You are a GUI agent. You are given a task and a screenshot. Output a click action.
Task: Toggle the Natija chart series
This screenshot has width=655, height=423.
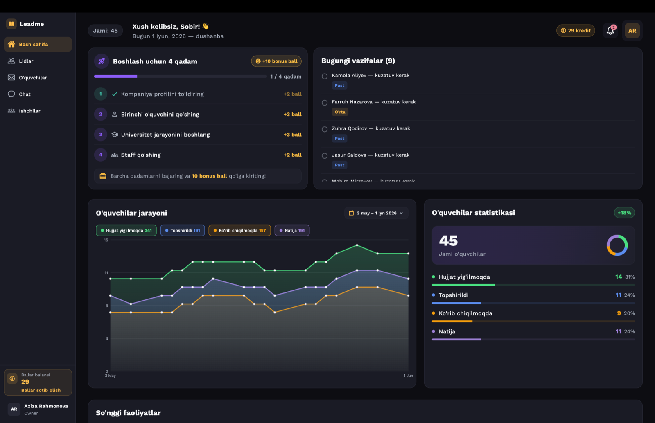click(292, 230)
